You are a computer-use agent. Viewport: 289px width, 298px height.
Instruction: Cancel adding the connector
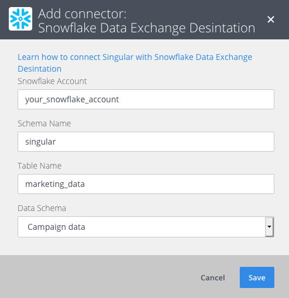[x=213, y=277]
